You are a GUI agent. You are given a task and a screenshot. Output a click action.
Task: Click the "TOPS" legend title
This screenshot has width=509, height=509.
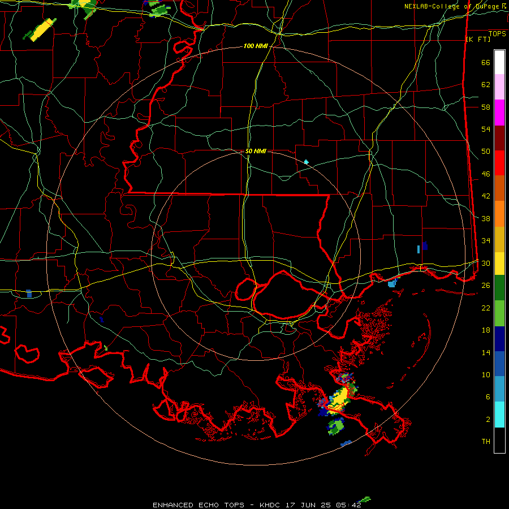click(497, 34)
